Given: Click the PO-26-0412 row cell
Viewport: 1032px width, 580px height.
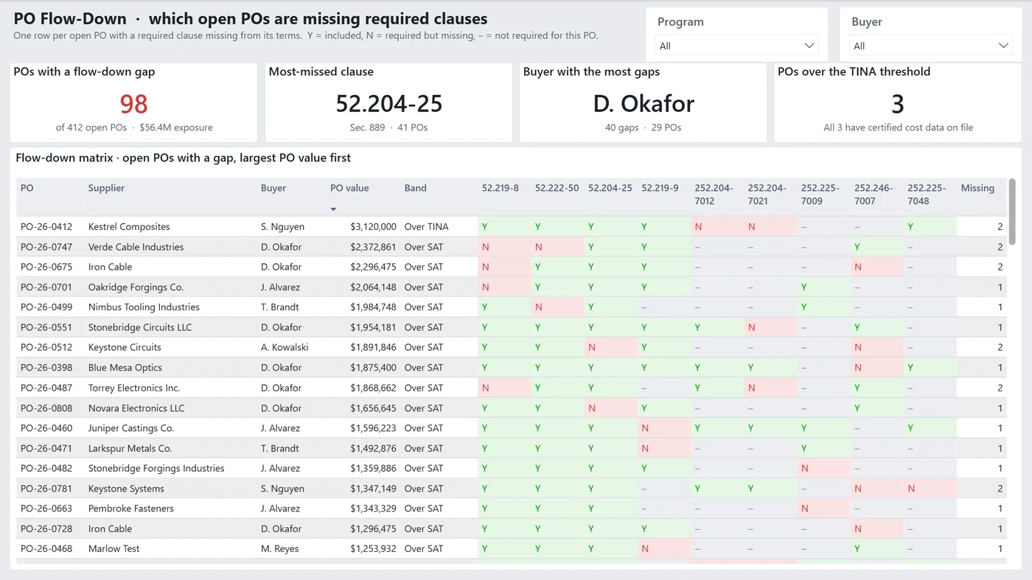Looking at the screenshot, I should click(x=46, y=227).
